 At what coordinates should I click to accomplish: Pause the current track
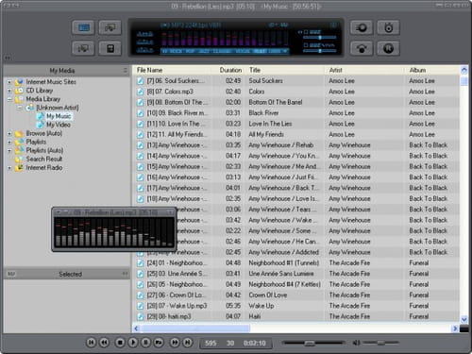145,342
